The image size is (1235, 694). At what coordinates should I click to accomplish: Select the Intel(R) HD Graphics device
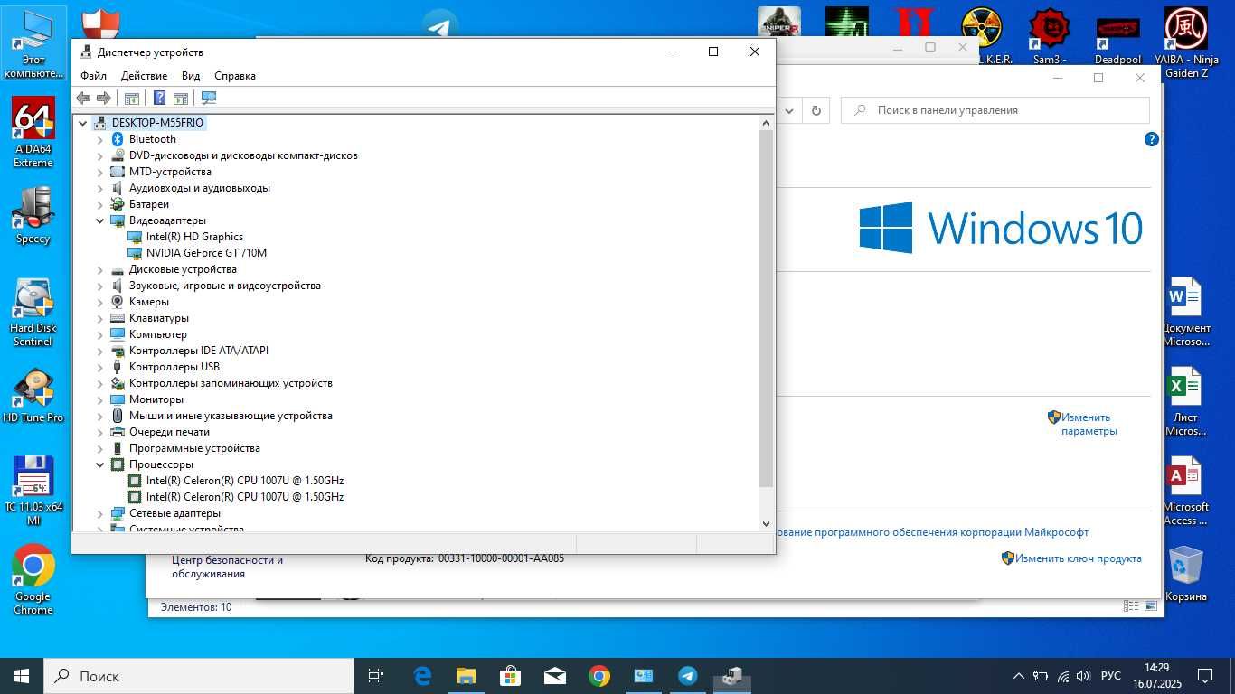pos(194,237)
